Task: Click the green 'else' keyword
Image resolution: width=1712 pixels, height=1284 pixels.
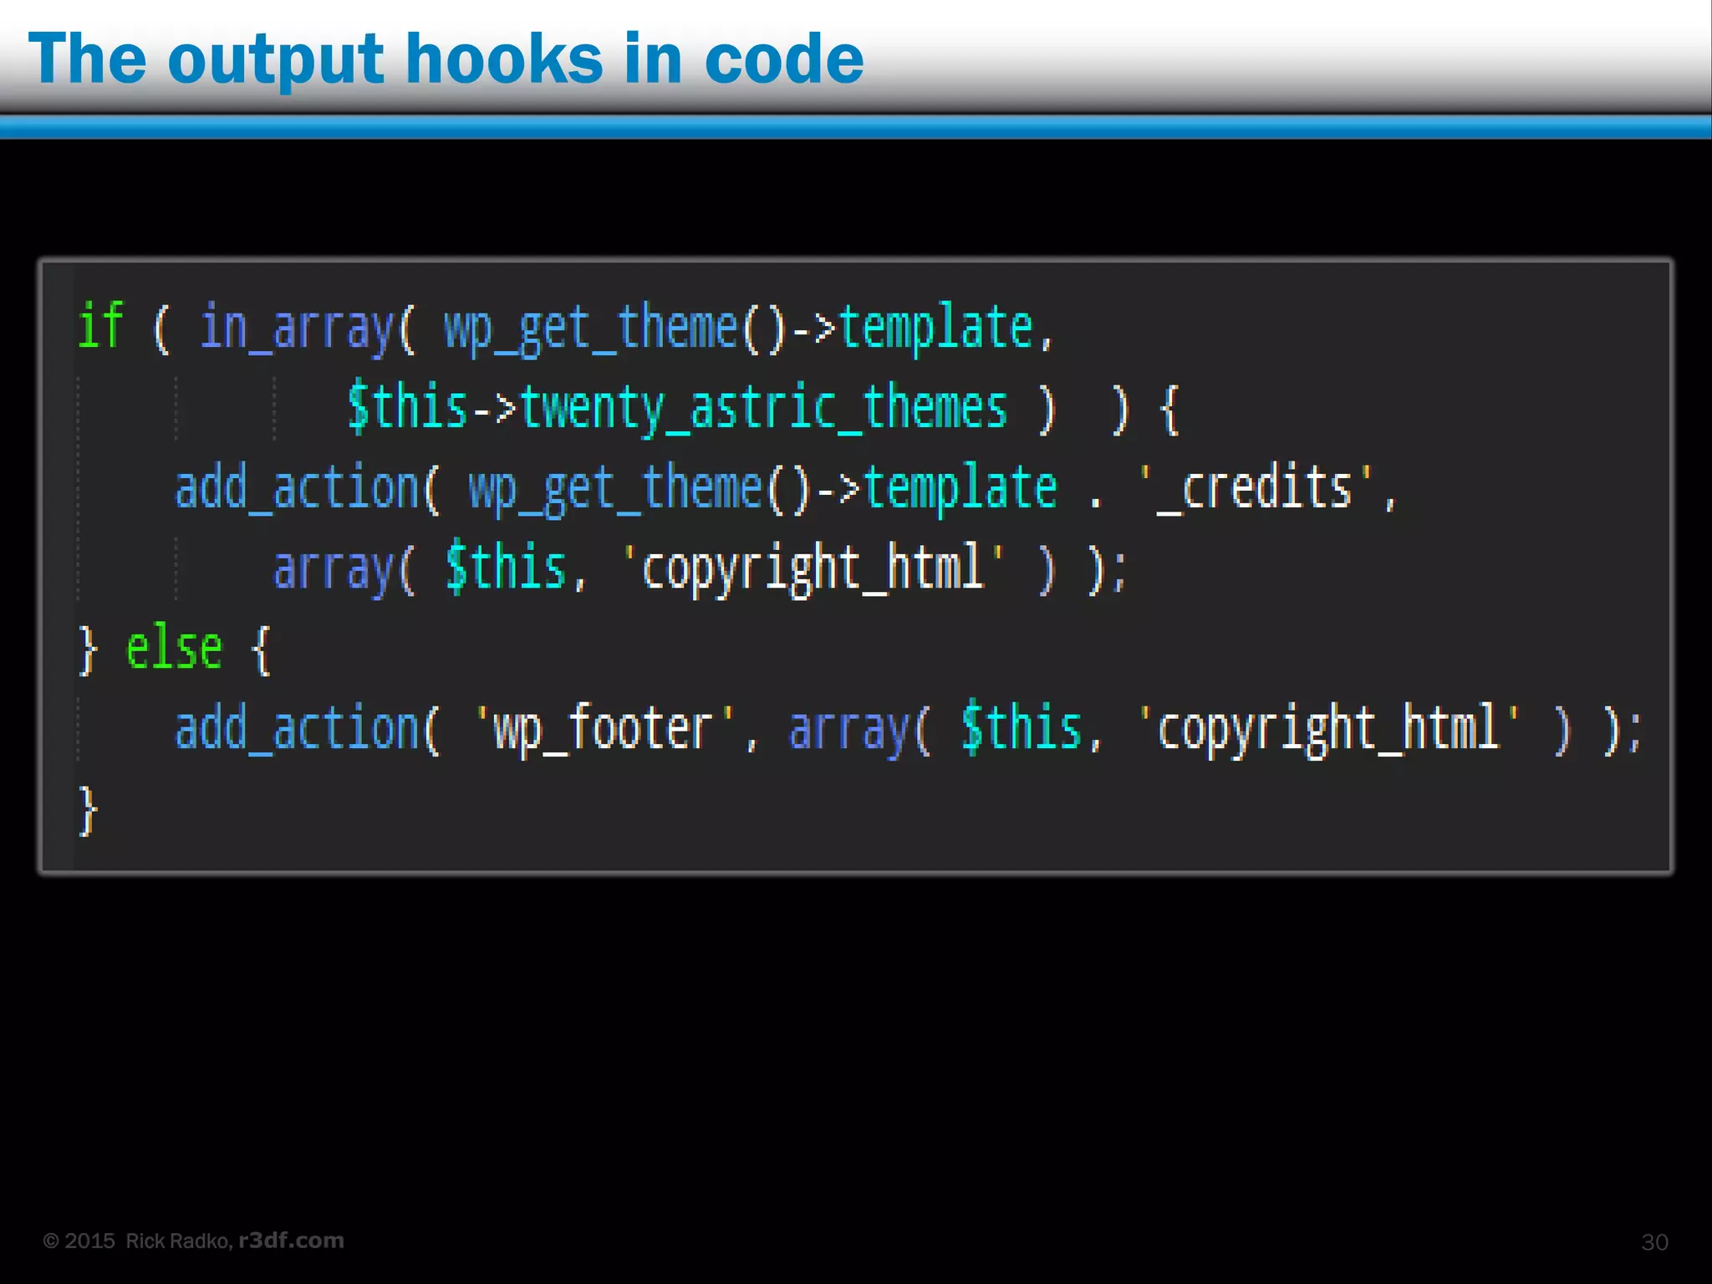Action: pos(174,649)
